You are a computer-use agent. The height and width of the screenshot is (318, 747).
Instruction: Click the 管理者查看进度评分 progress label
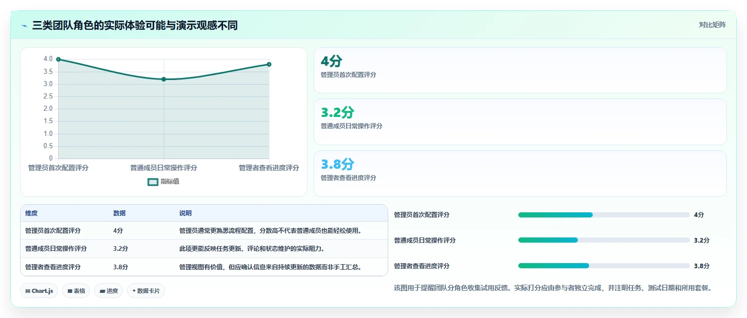(422, 266)
